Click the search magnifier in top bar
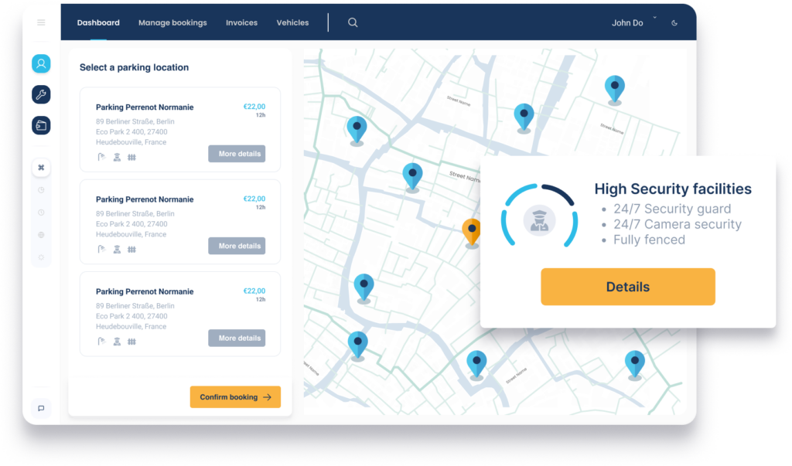The width and height of the screenshot is (792, 466). pos(353,22)
